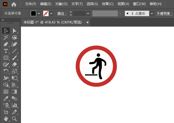Open the variable width profile dropdown arrow
174x123 pixels.
click(x=120, y=14)
